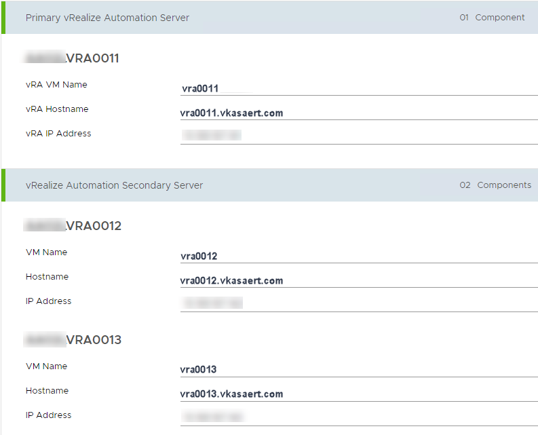
Task: Collapse the vRealize Automation Secondary Server section
Action: click(x=114, y=185)
